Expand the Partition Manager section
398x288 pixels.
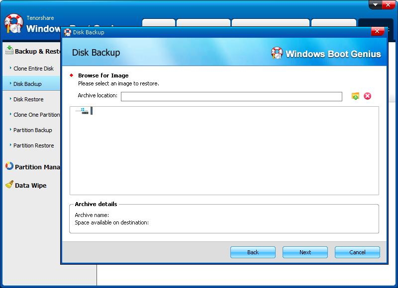tap(37, 167)
